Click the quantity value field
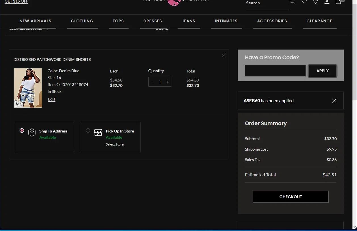357x231 pixels. tap(160, 82)
